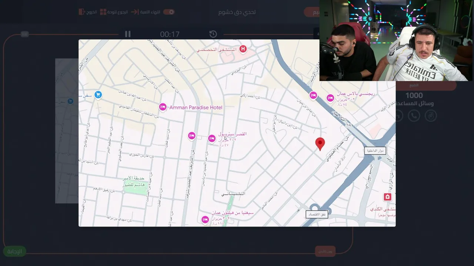Click the 00:17 timer display
The width and height of the screenshot is (474, 266).
pos(170,34)
